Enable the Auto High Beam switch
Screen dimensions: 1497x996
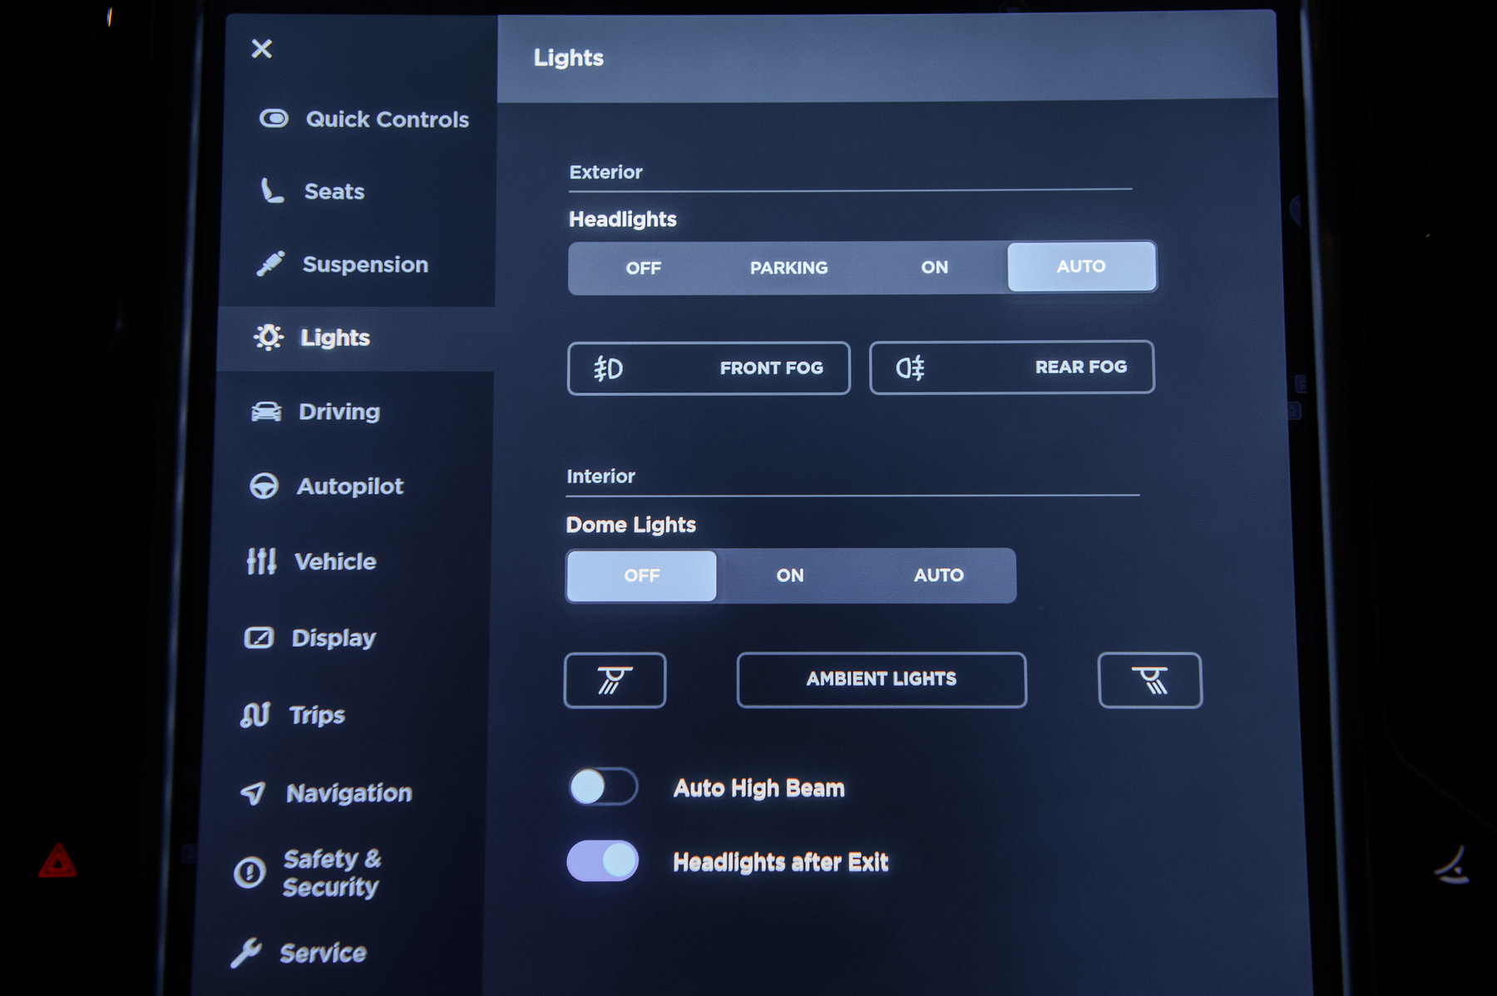603,786
